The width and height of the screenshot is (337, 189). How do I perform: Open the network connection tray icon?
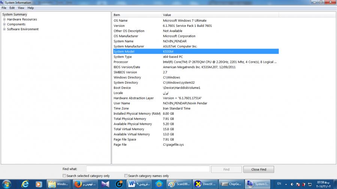point(310,184)
